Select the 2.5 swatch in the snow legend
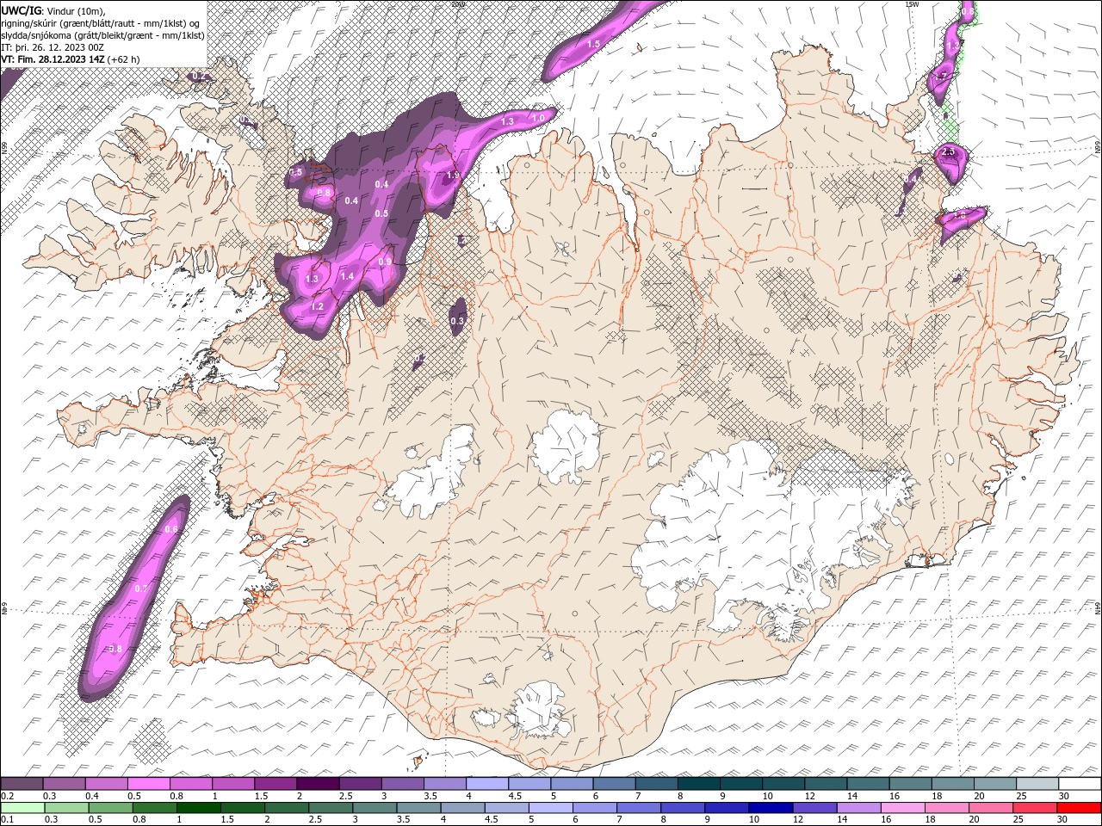1102x826 pixels. point(360,784)
